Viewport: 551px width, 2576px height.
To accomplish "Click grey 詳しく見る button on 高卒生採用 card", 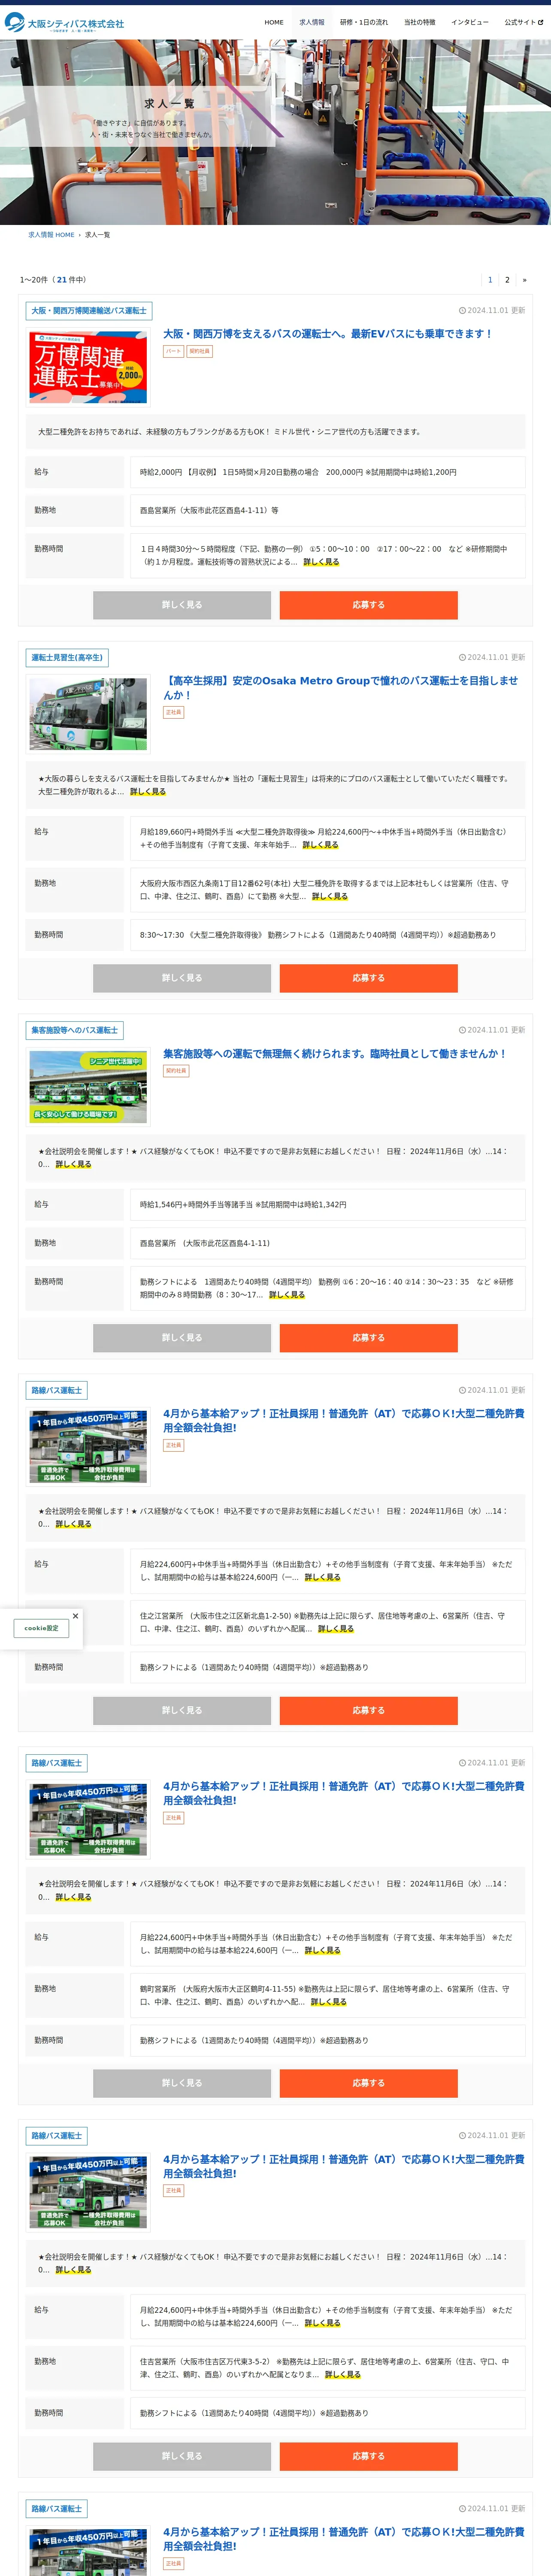I will 182,978.
